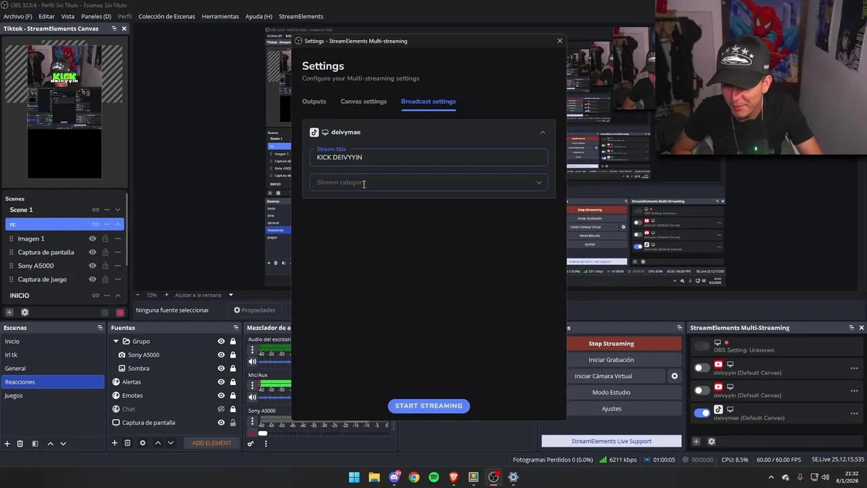Viewport: 867px width, 488px height.
Task: Delete selected source in Fuentes panel
Action: click(127, 443)
